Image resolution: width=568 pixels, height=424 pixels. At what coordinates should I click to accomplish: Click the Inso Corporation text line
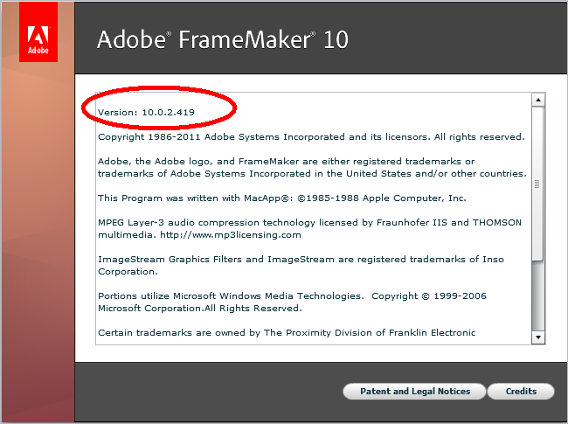point(128,272)
